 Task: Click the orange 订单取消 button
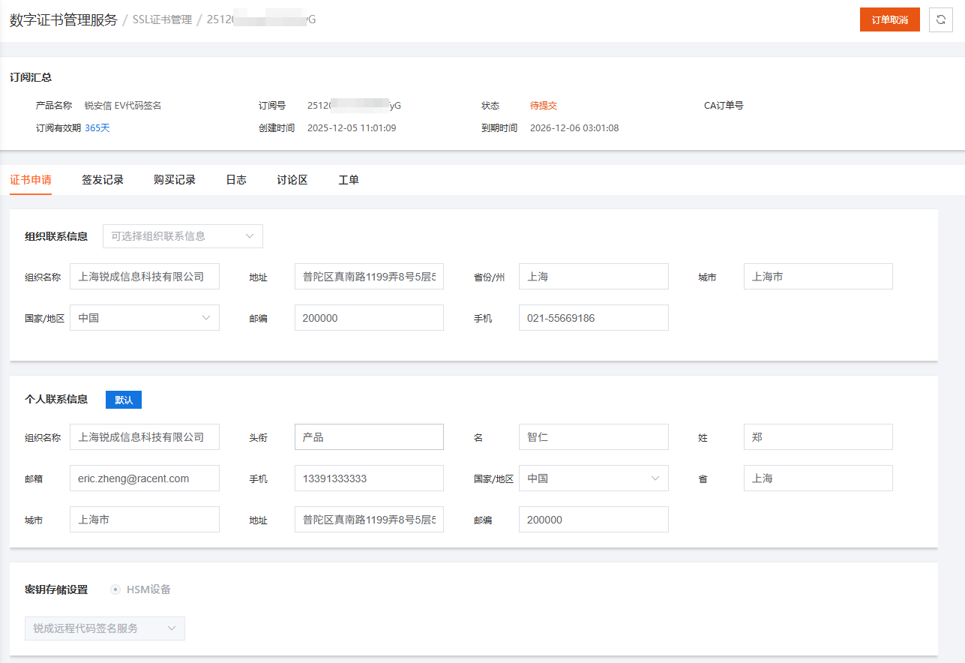point(889,19)
